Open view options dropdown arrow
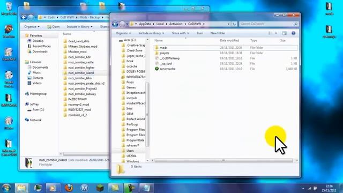343x193 pixels. coord(276,33)
